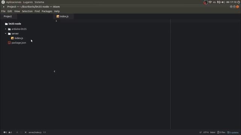
Task: Click the 0 files git icon
Action: pyautogui.click(x=218, y=132)
